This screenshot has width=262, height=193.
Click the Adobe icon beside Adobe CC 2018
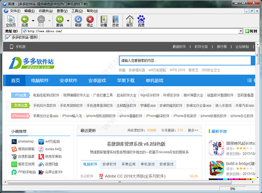(x=101, y=176)
